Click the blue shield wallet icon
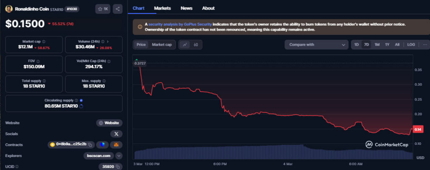Image resolution: width=430 pixels, height=170 pixels. point(102,144)
